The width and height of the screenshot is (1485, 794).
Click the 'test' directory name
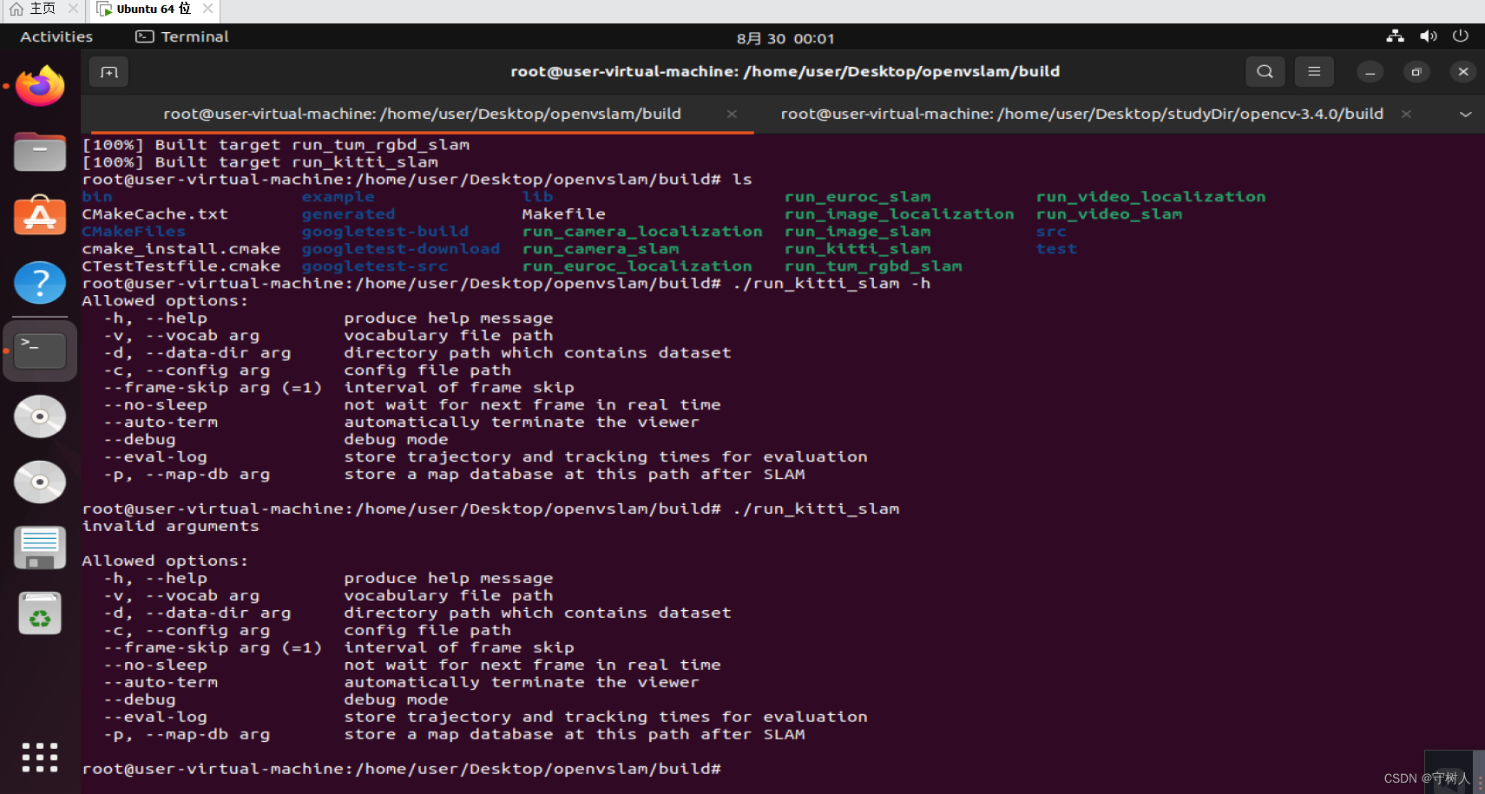1056,249
